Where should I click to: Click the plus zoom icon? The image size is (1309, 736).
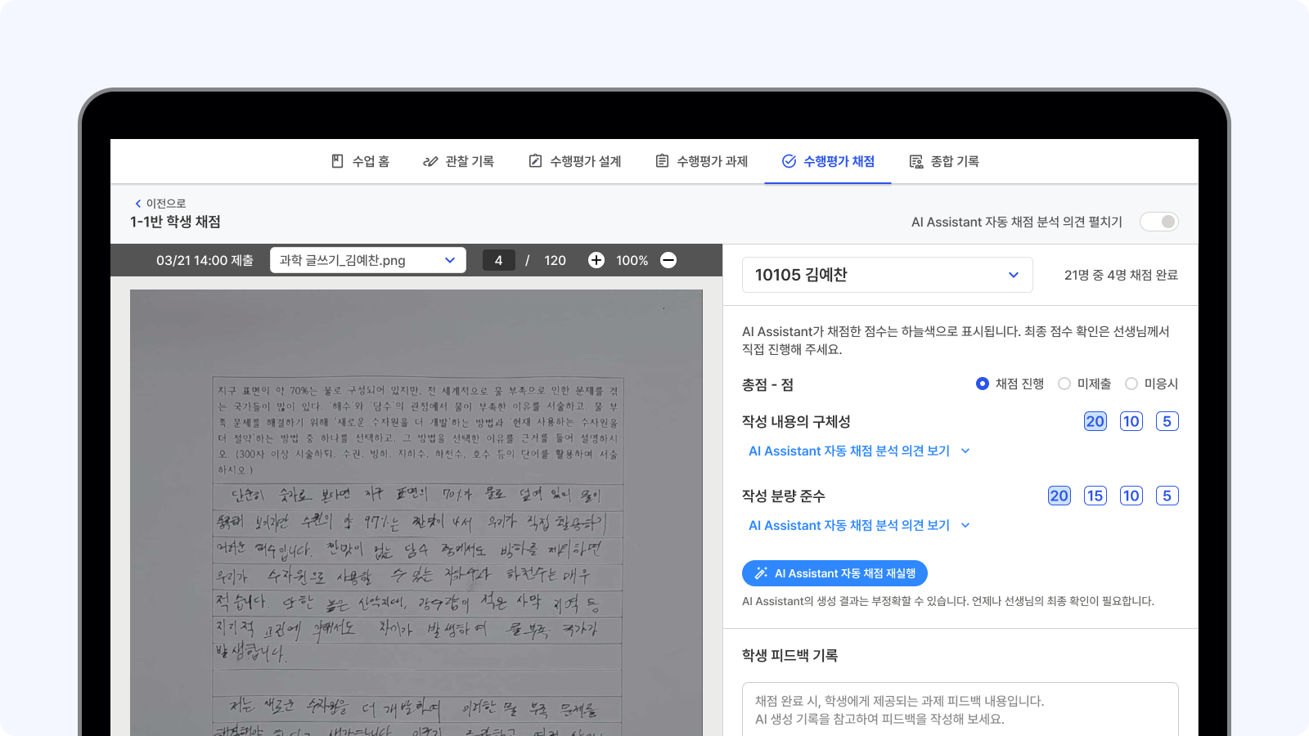coord(596,260)
